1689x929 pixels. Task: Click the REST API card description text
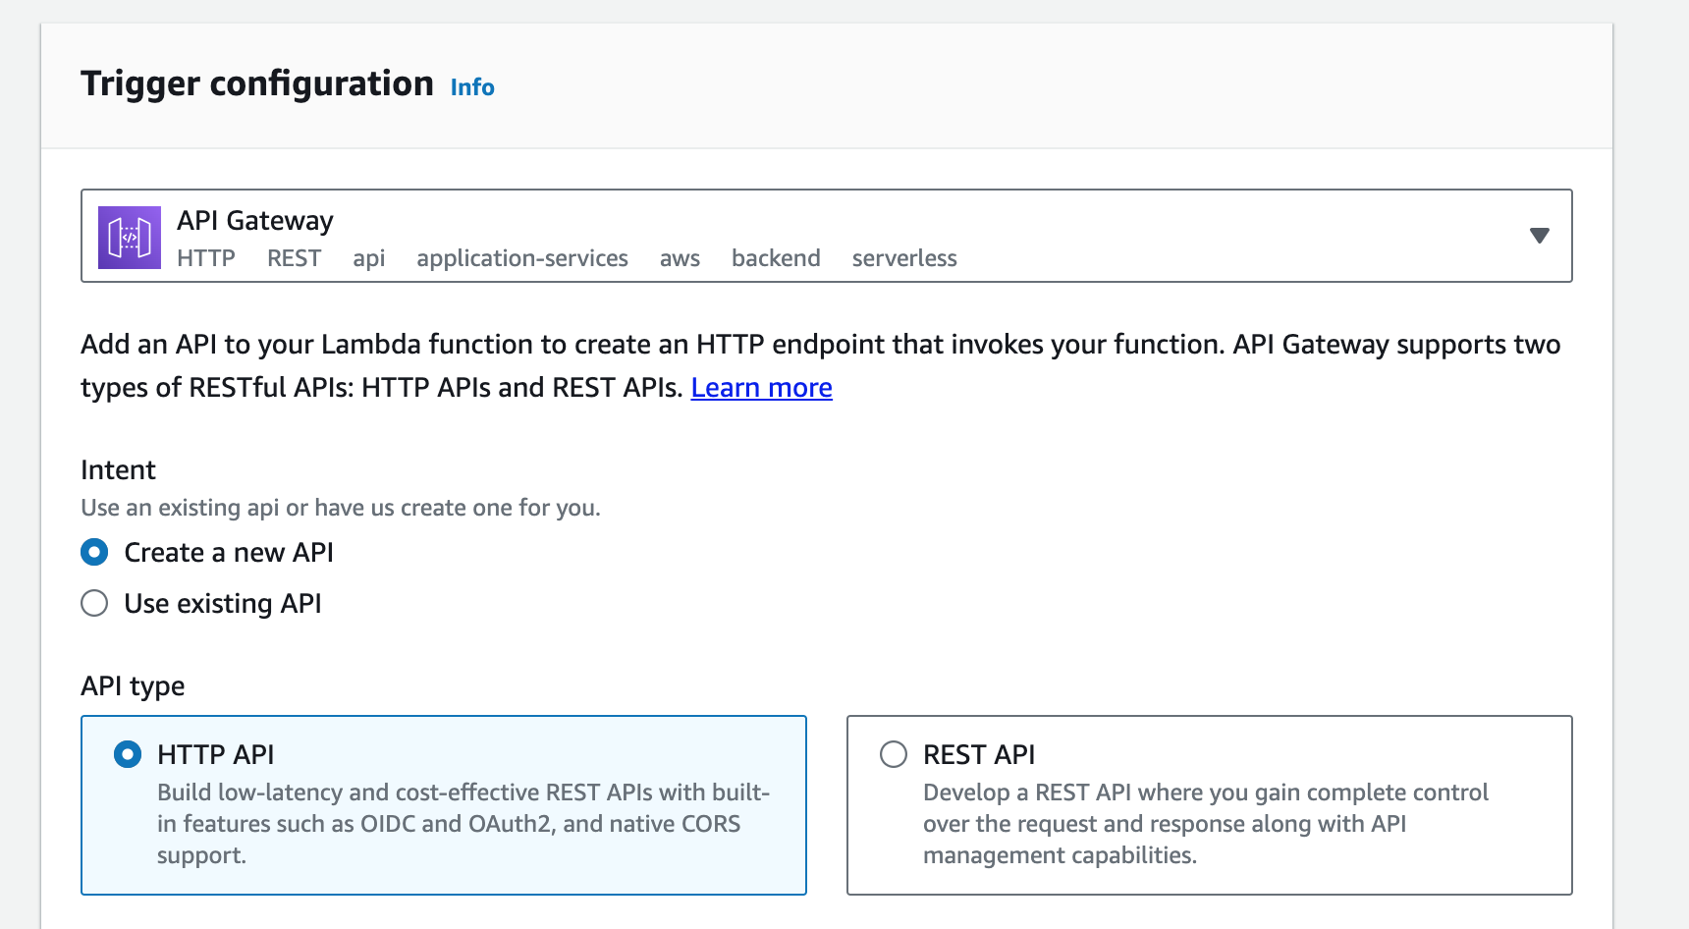coord(1205,823)
